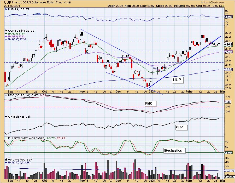Click the 2024367 volume EMA tag on the right axis
The width and height of the screenshot is (235, 183).
coord(230,171)
